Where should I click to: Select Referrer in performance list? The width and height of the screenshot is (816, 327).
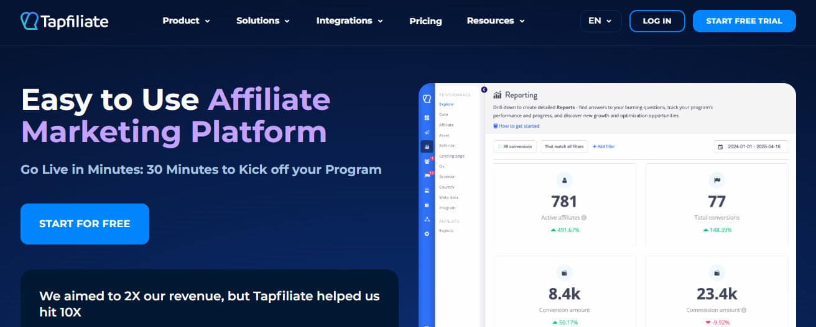[447, 146]
